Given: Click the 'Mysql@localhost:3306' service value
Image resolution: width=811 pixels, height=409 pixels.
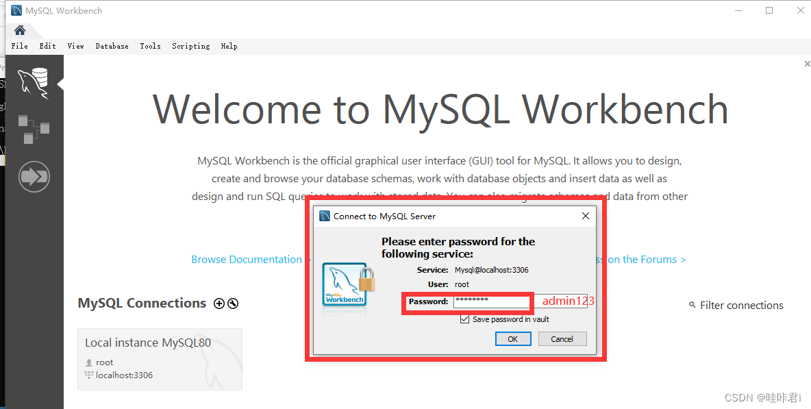Looking at the screenshot, I should (x=491, y=270).
